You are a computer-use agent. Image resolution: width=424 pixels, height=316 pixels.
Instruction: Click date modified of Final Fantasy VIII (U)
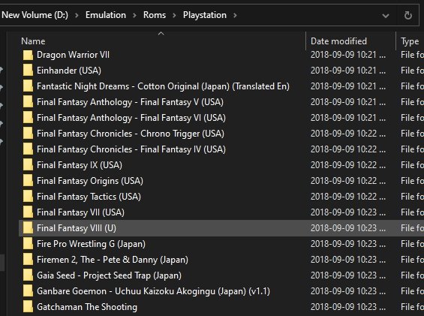tap(348, 228)
